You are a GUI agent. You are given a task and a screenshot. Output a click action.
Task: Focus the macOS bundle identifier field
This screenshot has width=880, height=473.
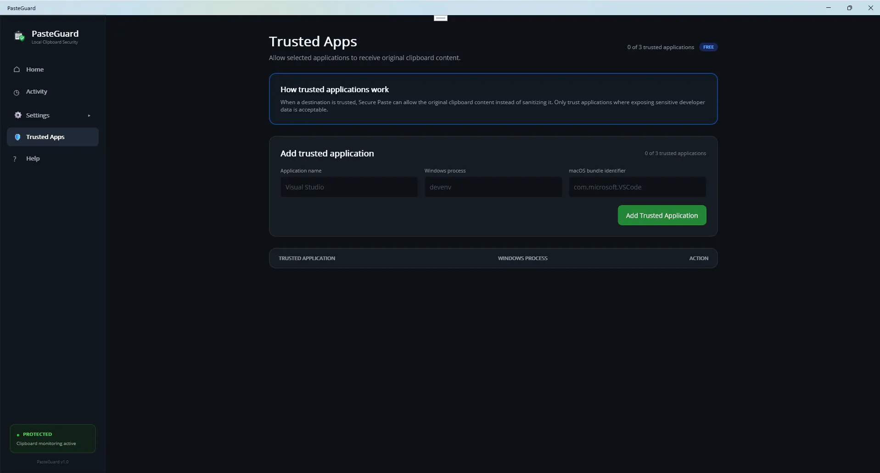coord(637,187)
